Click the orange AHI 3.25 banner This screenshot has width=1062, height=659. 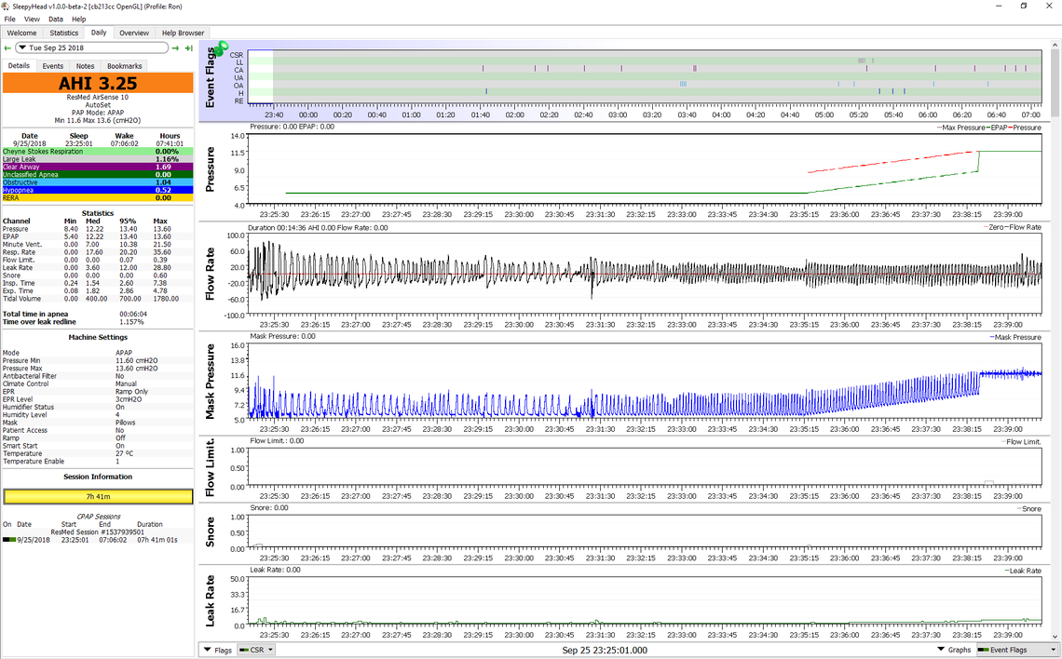coord(98,83)
